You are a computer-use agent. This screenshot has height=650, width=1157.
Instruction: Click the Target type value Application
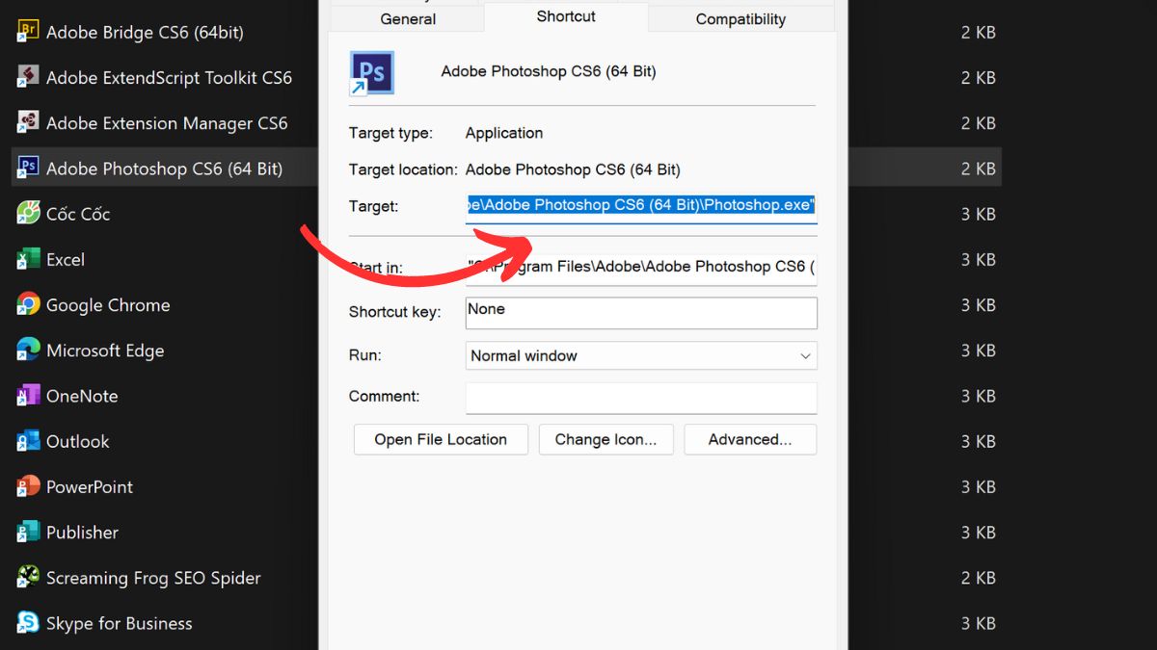point(504,133)
